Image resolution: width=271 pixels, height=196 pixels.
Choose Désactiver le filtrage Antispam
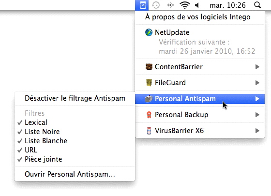tap(75, 98)
